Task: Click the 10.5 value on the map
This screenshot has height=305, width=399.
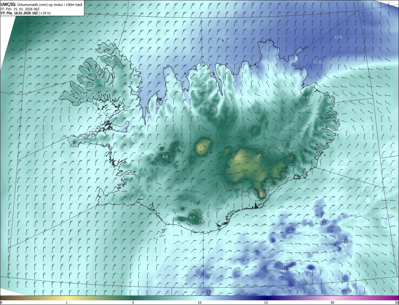Action: [388, 176]
